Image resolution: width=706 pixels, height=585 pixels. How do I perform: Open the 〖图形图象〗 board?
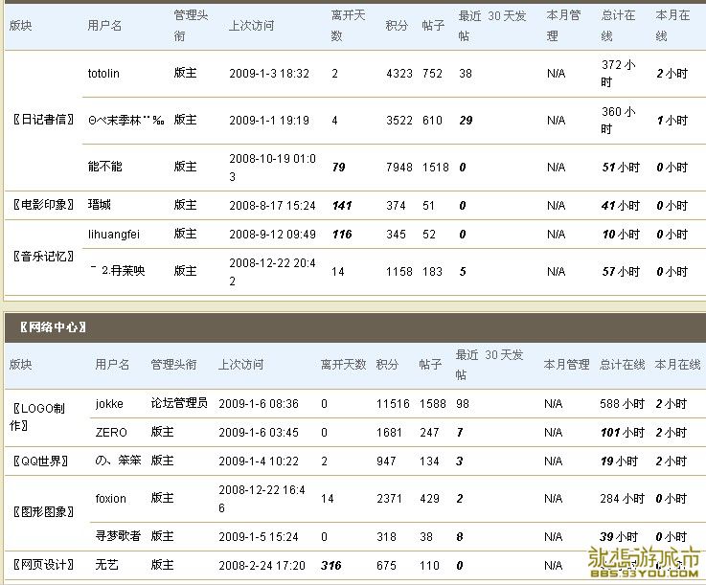pos(42,512)
